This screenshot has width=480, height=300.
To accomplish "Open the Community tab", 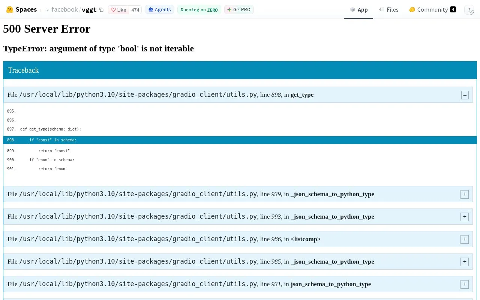I will coord(432,10).
